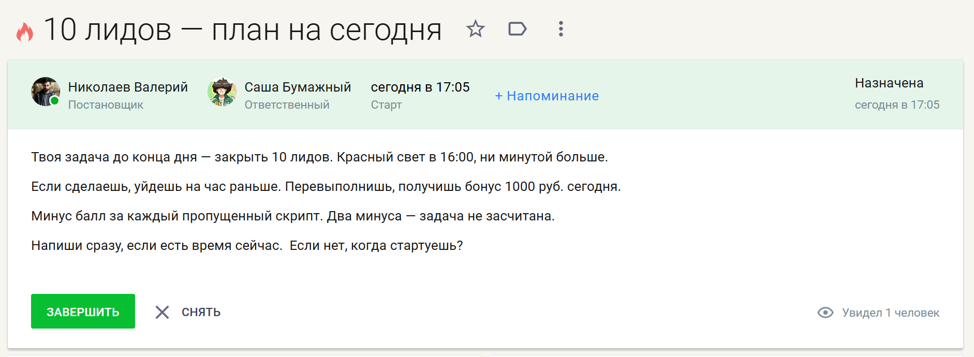The height and width of the screenshot is (357, 974).
Task: Click the СНЯТЬ button text
Action: (201, 312)
